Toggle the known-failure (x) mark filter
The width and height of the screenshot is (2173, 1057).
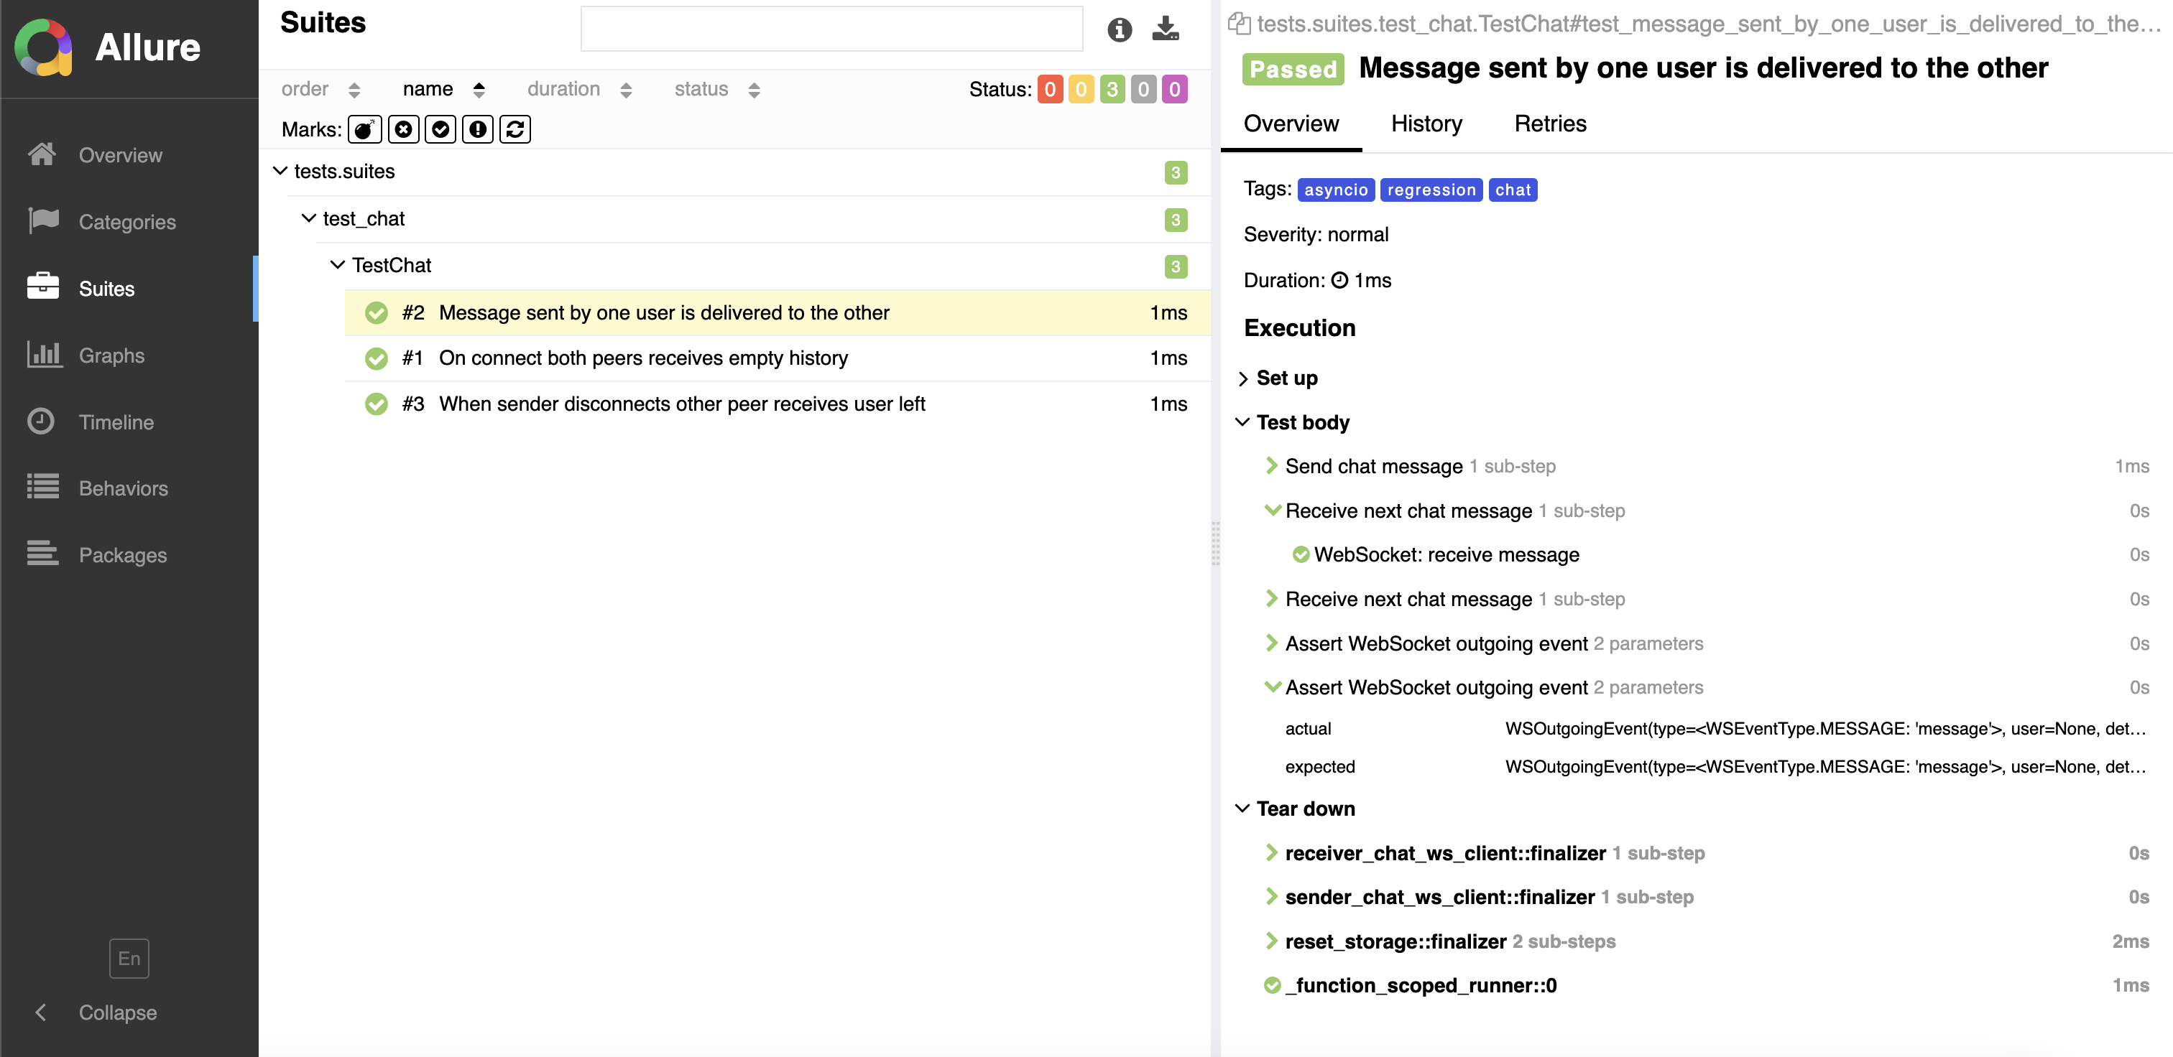[403, 129]
